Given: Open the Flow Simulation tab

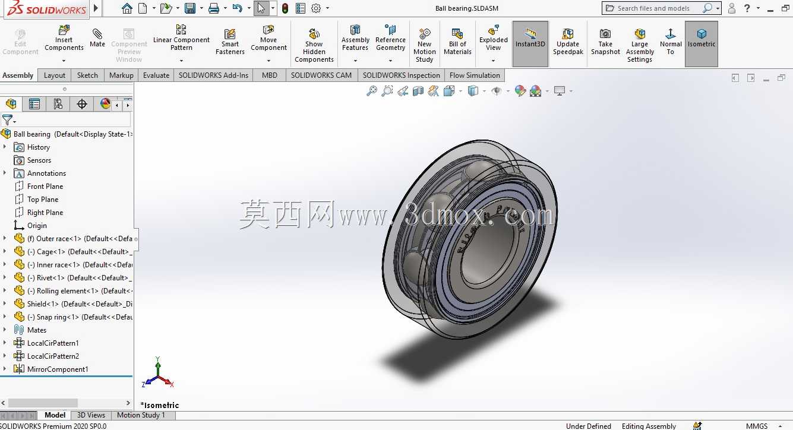Looking at the screenshot, I should [475, 75].
